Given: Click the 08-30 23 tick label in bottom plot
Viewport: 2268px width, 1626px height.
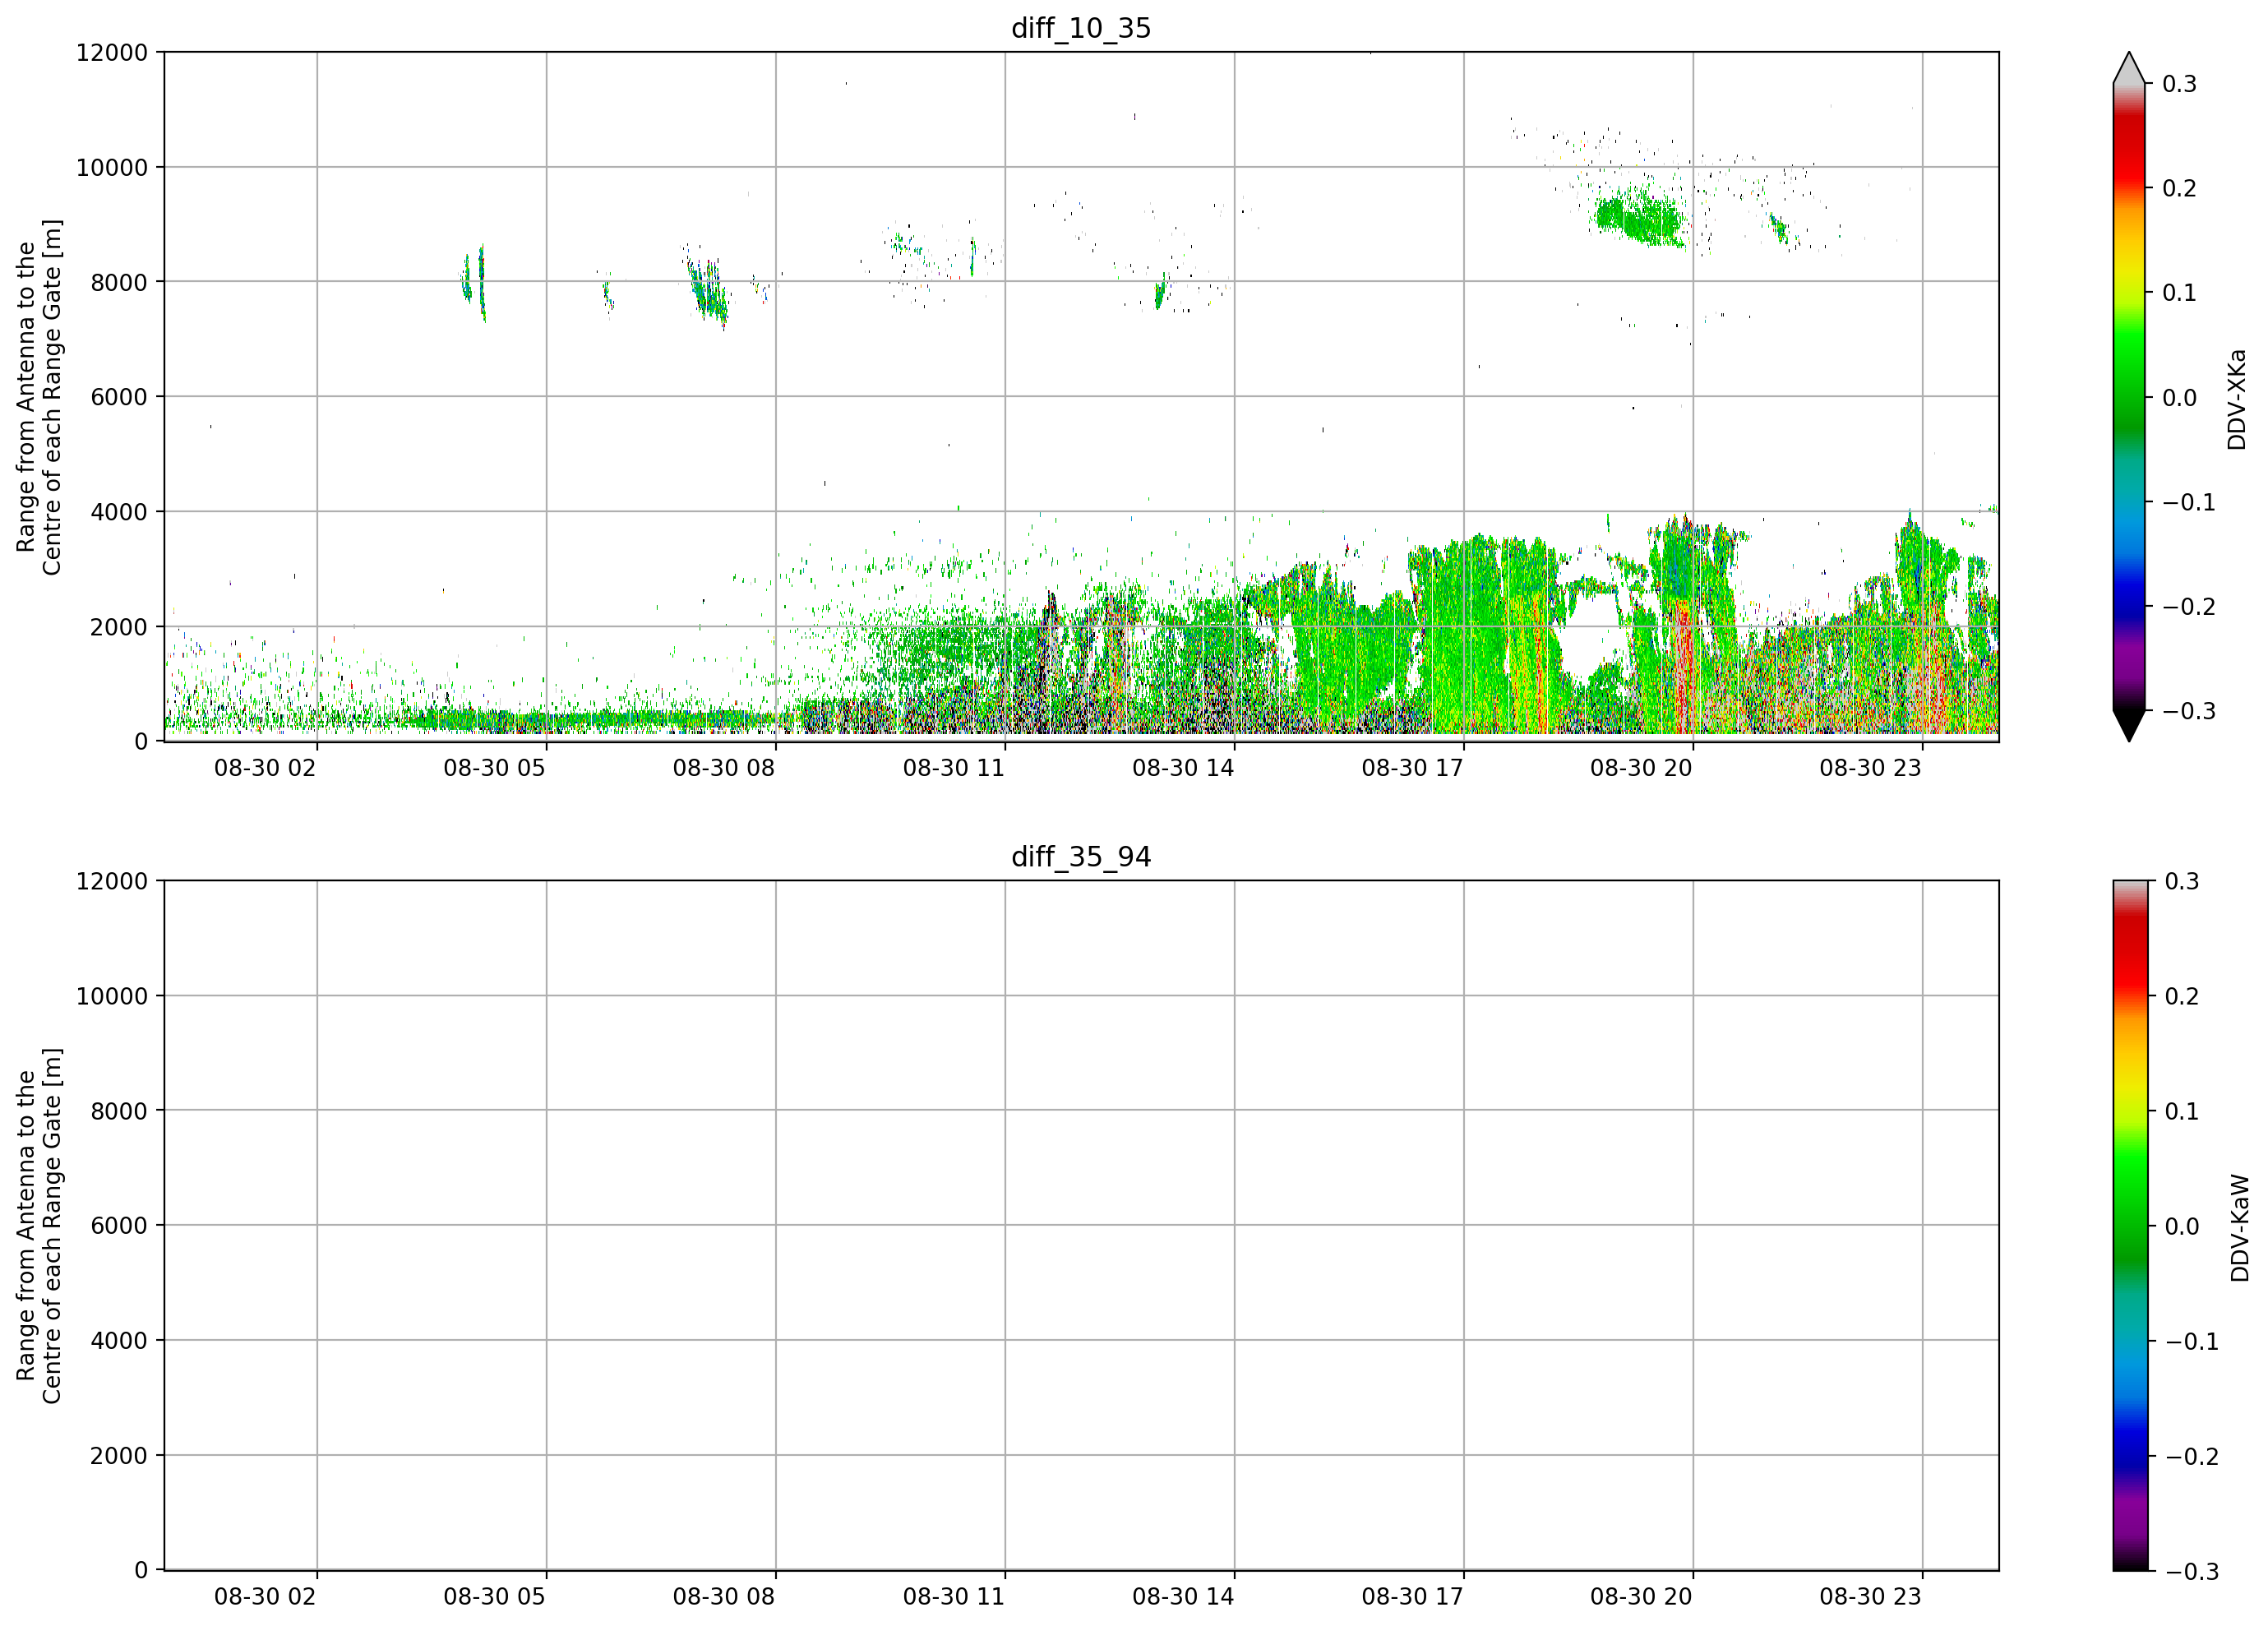Looking at the screenshot, I should pos(1870,1597).
